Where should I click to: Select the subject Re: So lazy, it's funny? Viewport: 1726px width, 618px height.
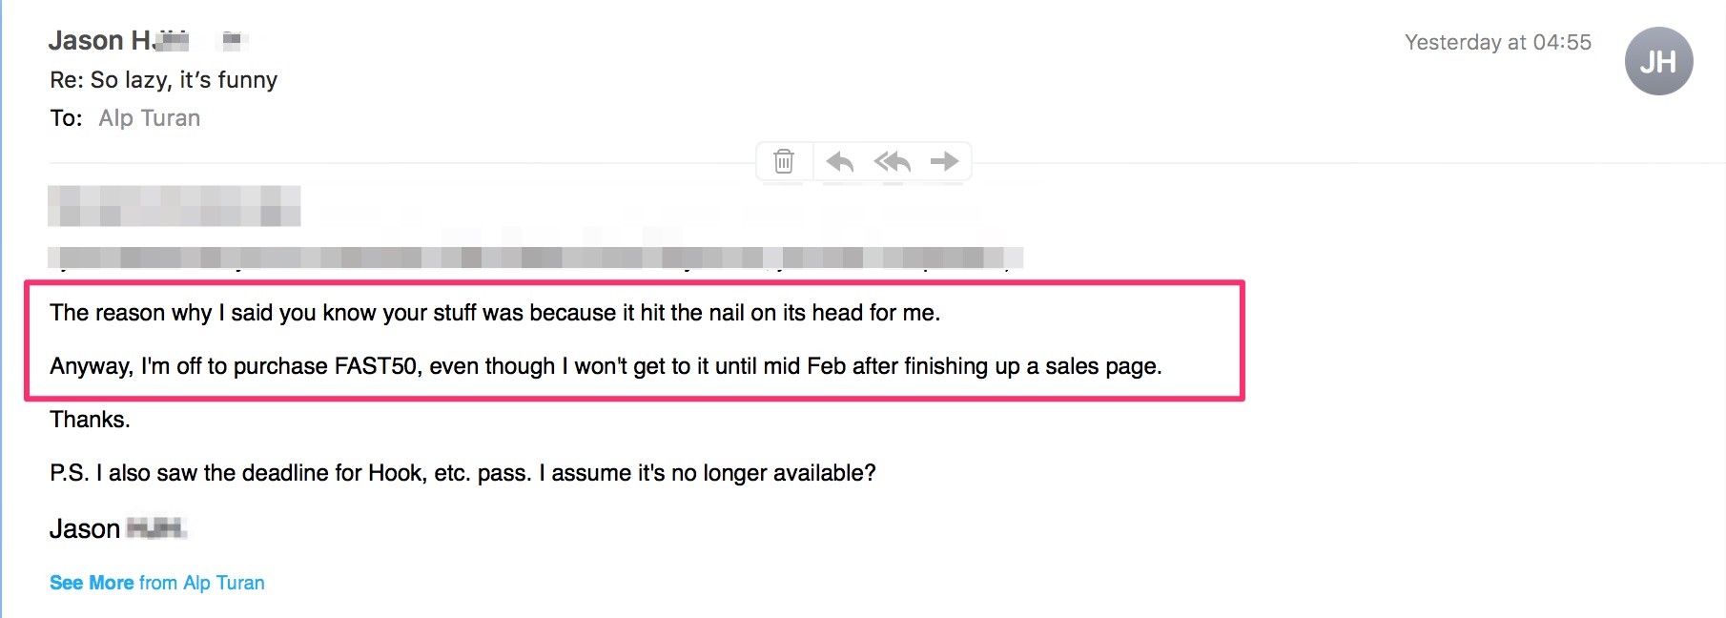(164, 79)
